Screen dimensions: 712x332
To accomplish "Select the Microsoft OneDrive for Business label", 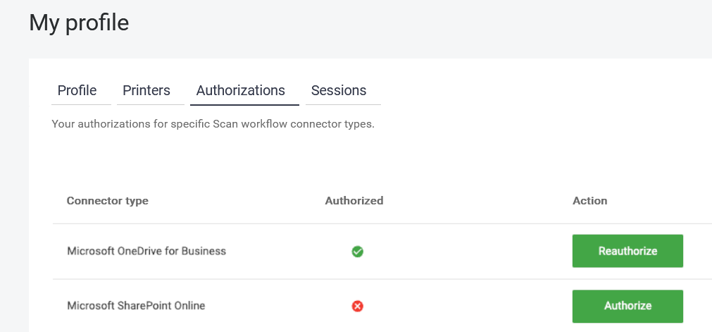I will click(146, 251).
